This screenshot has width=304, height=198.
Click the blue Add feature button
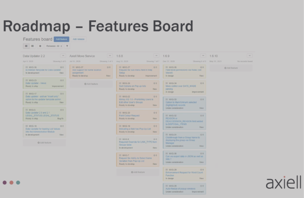[x=61, y=39]
